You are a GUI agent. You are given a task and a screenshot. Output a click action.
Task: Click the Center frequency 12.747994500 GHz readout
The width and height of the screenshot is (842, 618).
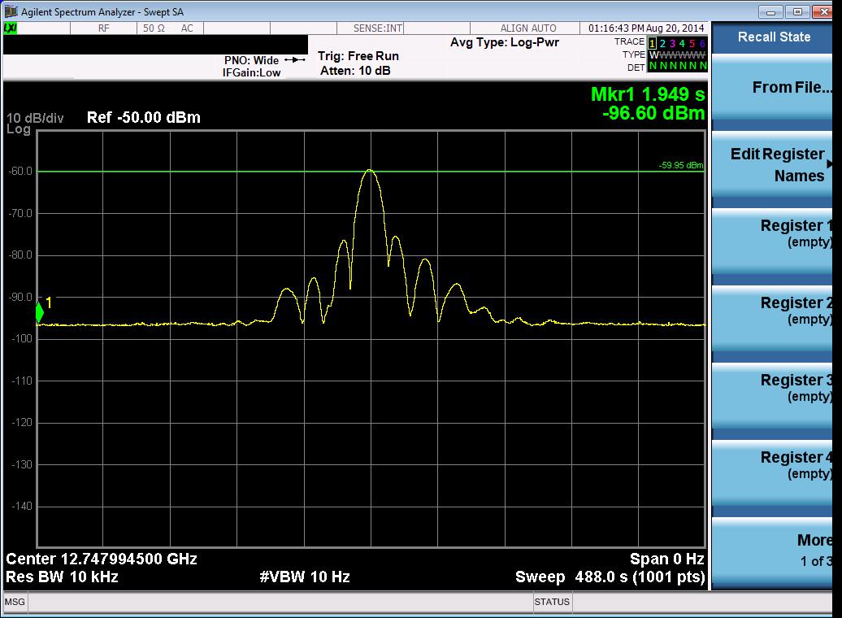coord(102,559)
